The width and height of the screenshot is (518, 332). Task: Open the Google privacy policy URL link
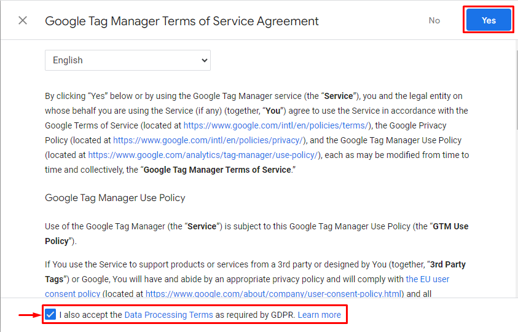[208, 140]
